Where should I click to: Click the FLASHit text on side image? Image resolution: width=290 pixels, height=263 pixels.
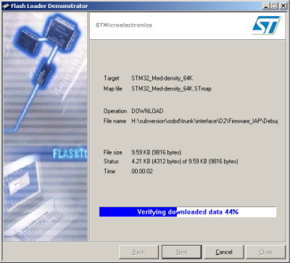point(70,154)
